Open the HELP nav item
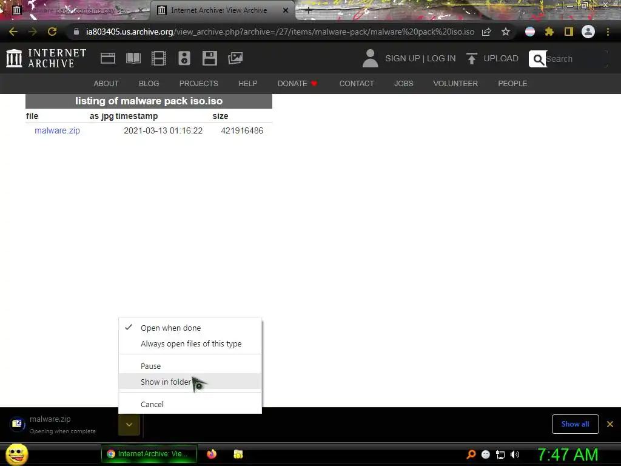The image size is (621, 466). click(x=248, y=84)
